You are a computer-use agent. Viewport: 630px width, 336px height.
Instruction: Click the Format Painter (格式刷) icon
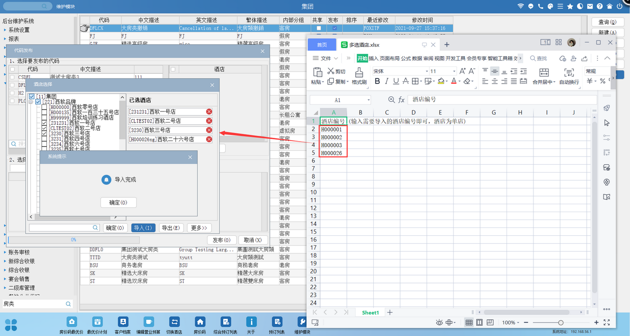pyautogui.click(x=359, y=72)
